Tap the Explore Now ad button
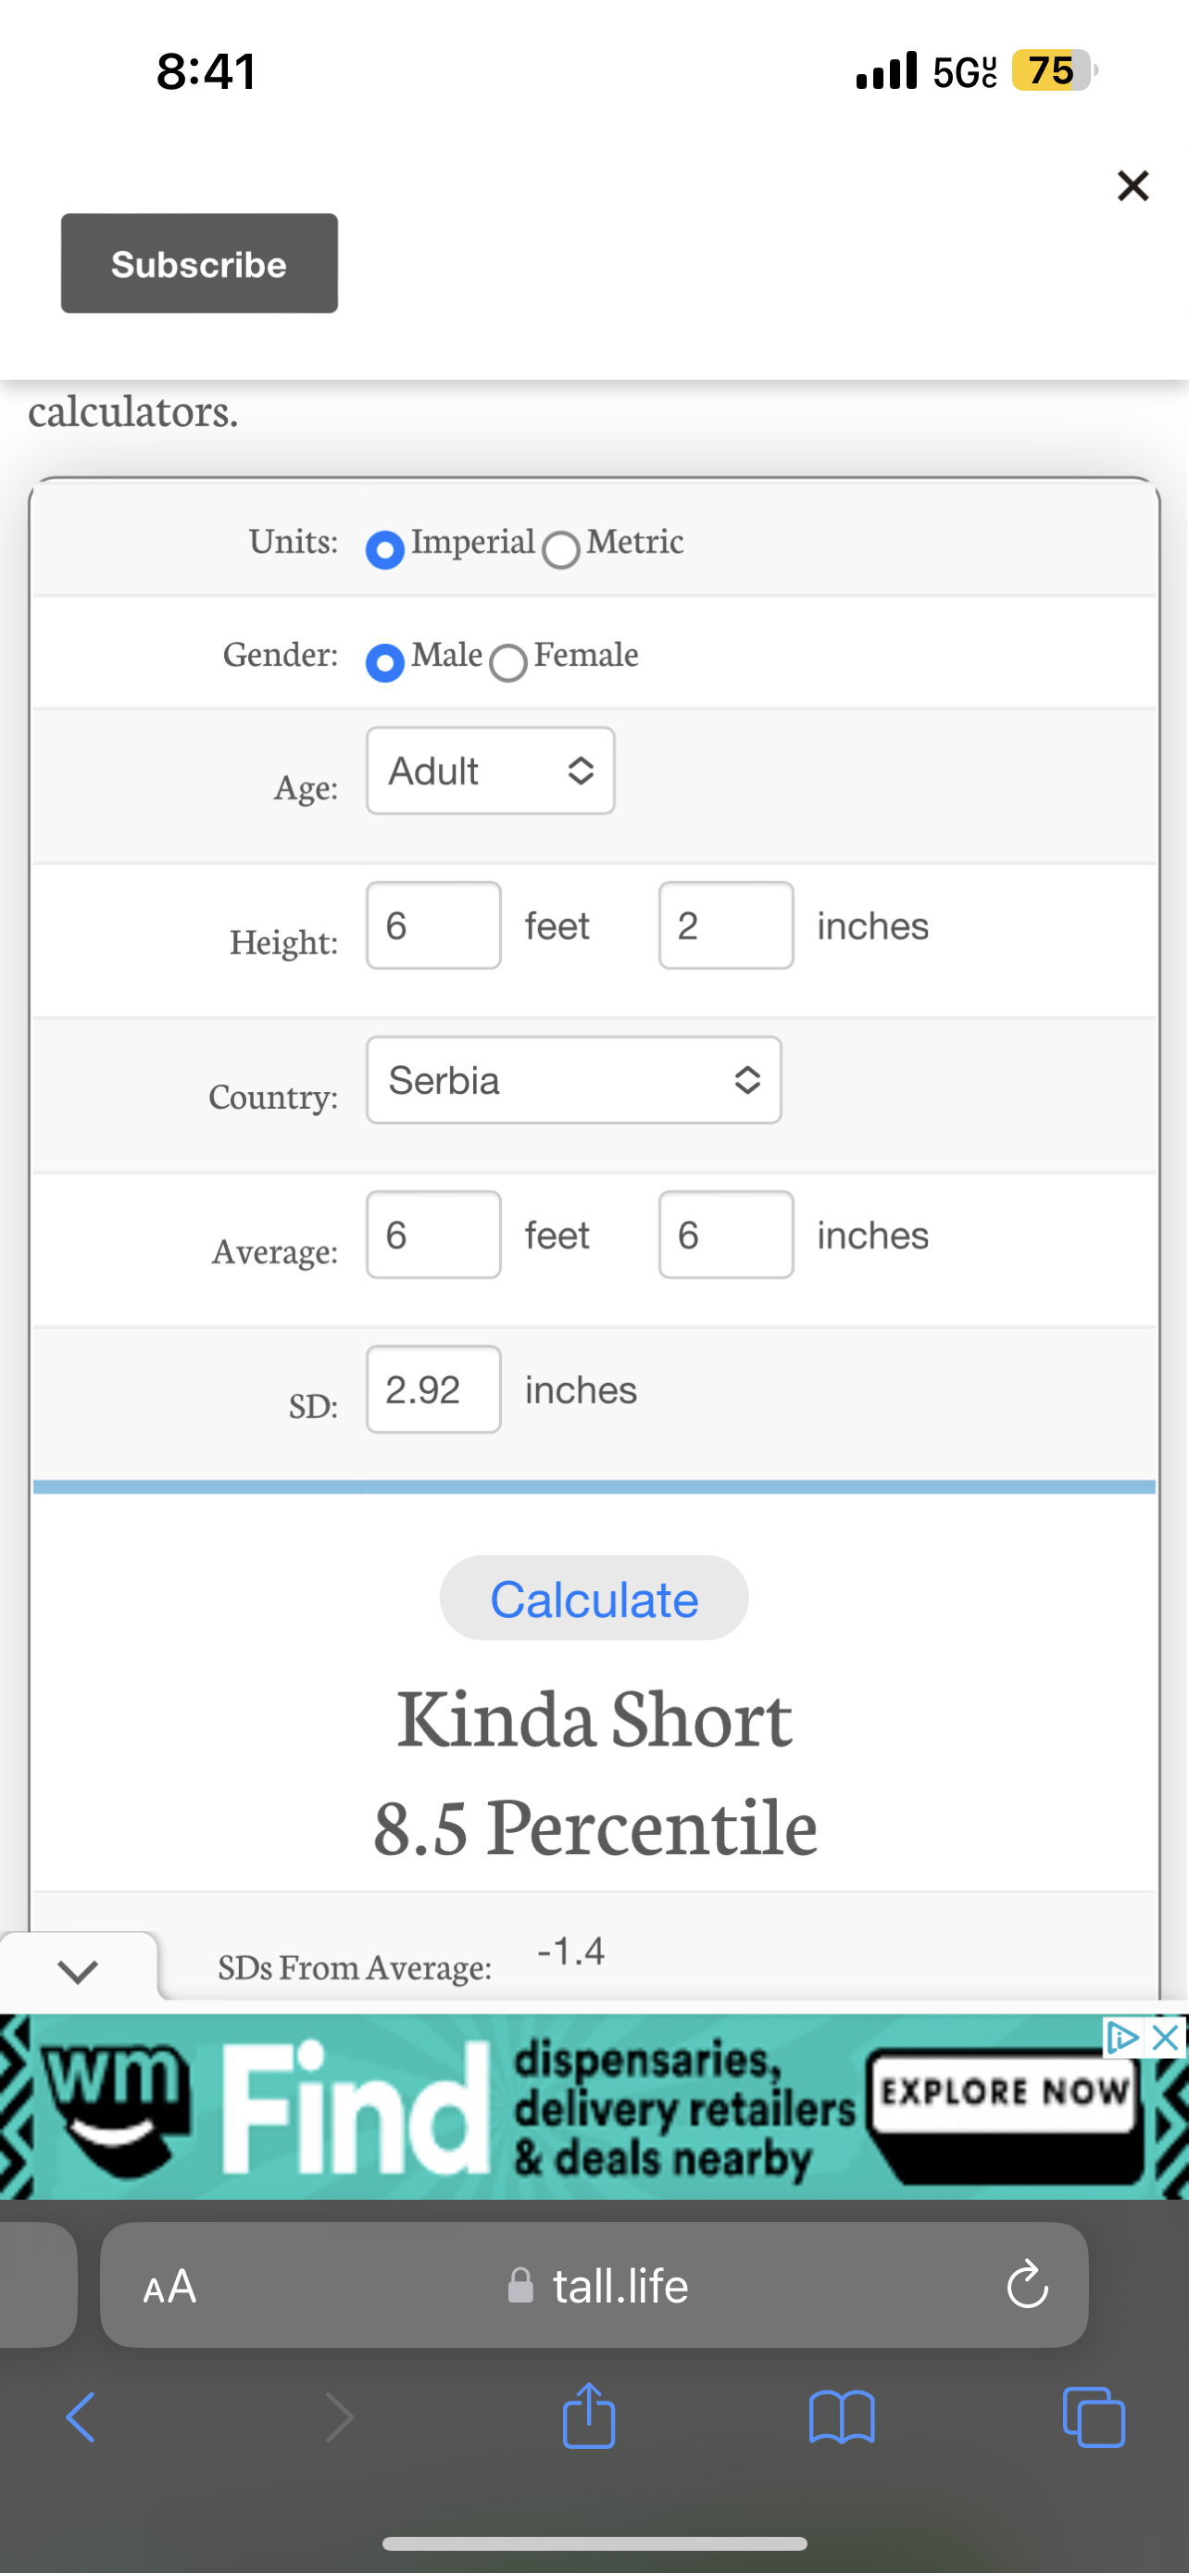 coord(1002,2091)
